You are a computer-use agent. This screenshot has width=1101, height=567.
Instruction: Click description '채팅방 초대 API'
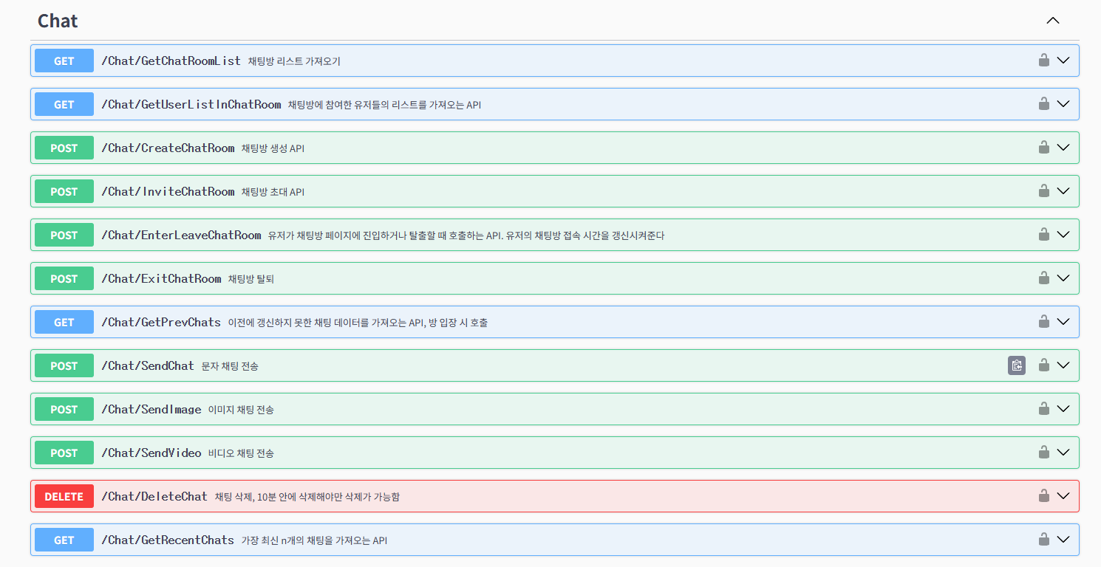pos(273,192)
